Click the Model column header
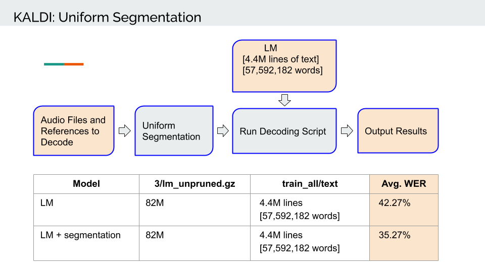Image resolution: width=485 pixels, height=272 pixels. point(86,184)
